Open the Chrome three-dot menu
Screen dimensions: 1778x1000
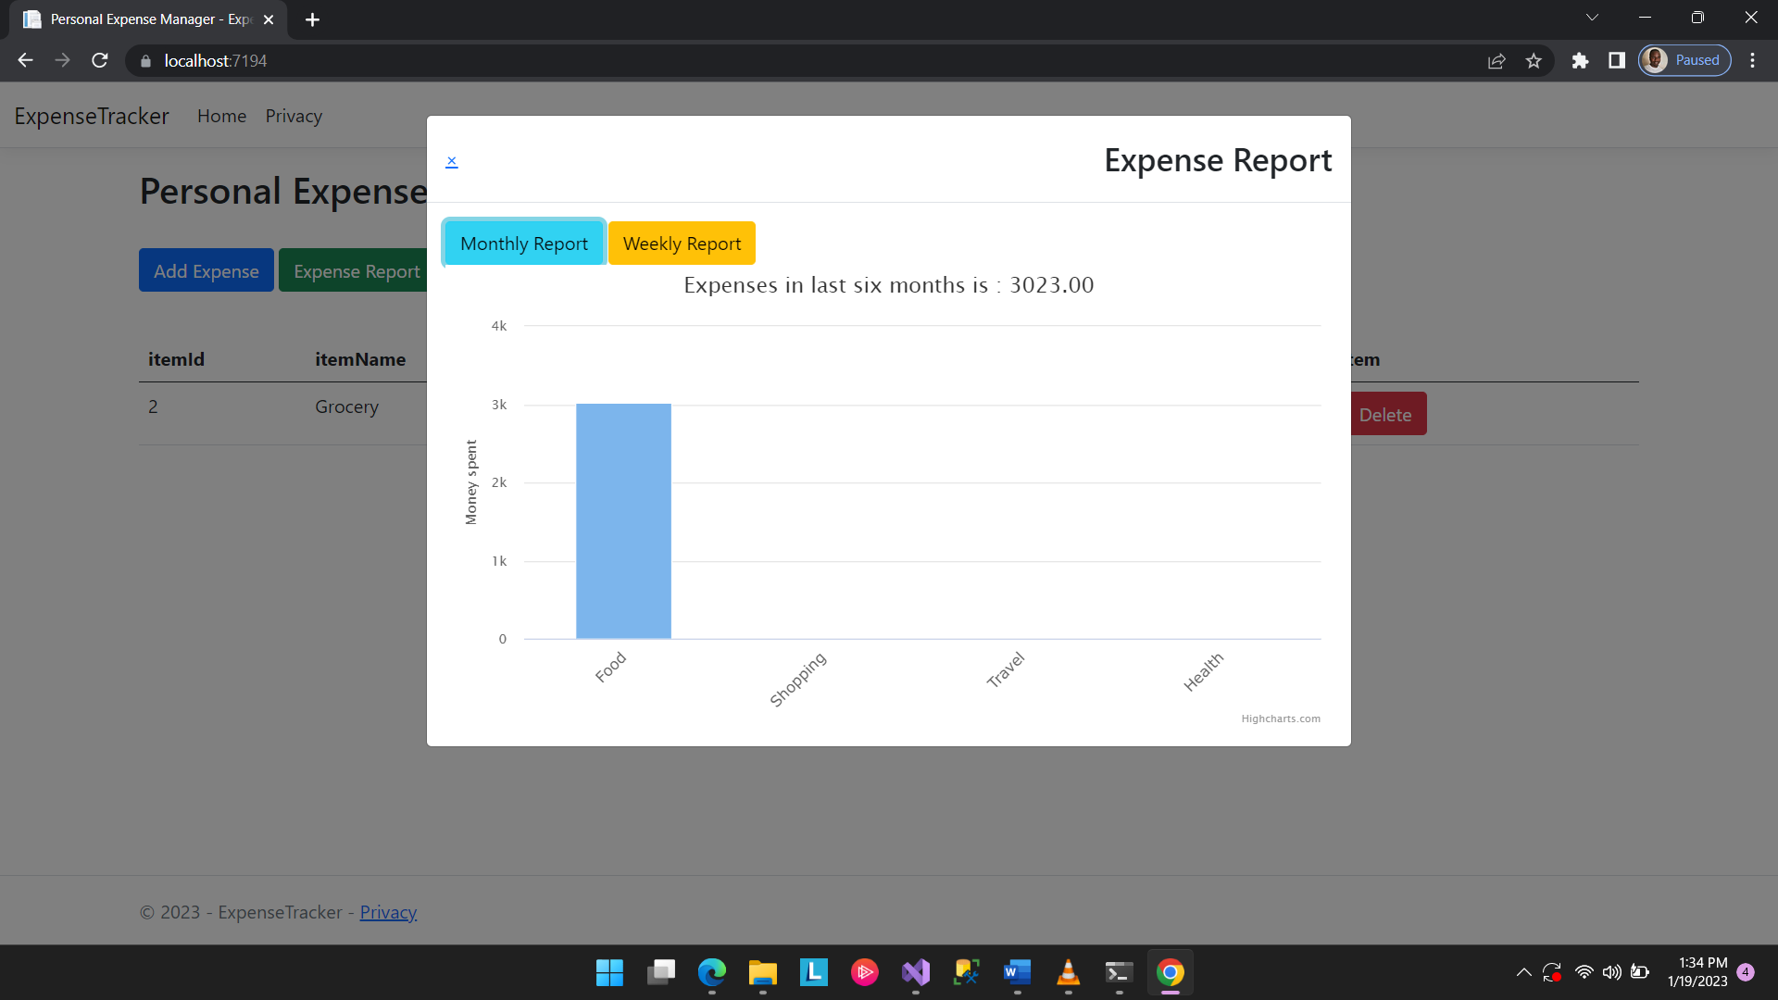point(1753,60)
